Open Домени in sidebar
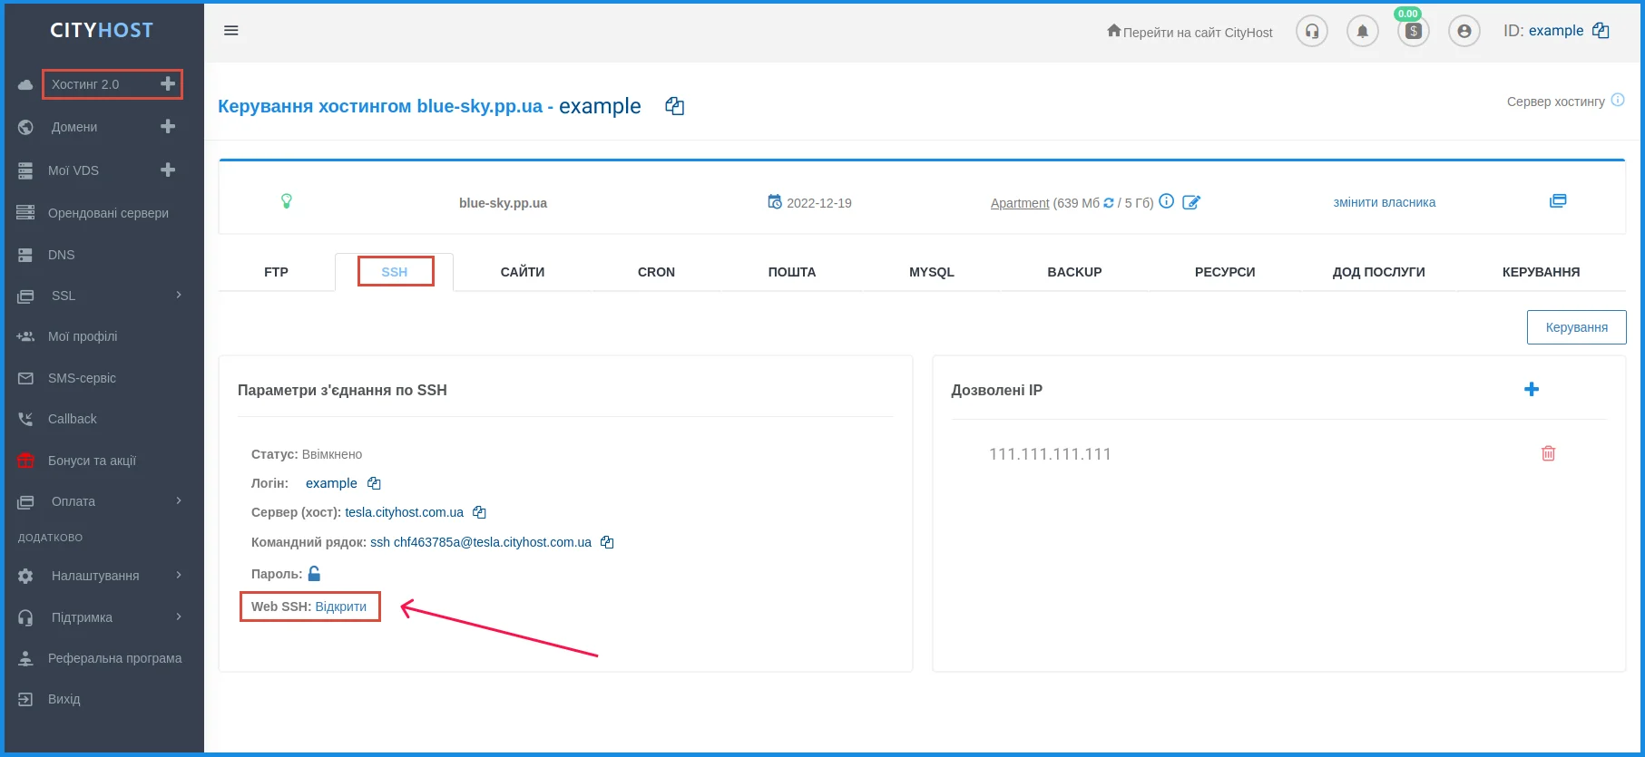 [74, 127]
